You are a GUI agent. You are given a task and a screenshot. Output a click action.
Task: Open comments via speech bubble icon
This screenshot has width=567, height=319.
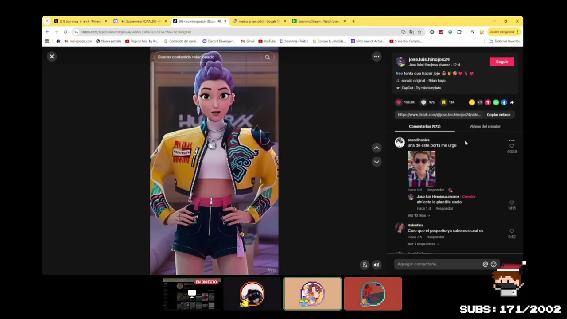[x=423, y=102]
